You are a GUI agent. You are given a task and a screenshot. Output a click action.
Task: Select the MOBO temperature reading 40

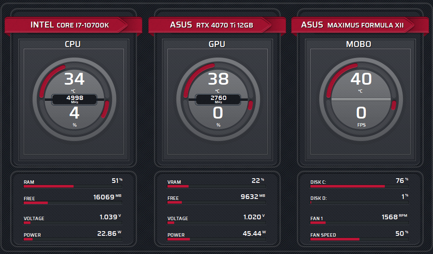pos(361,79)
